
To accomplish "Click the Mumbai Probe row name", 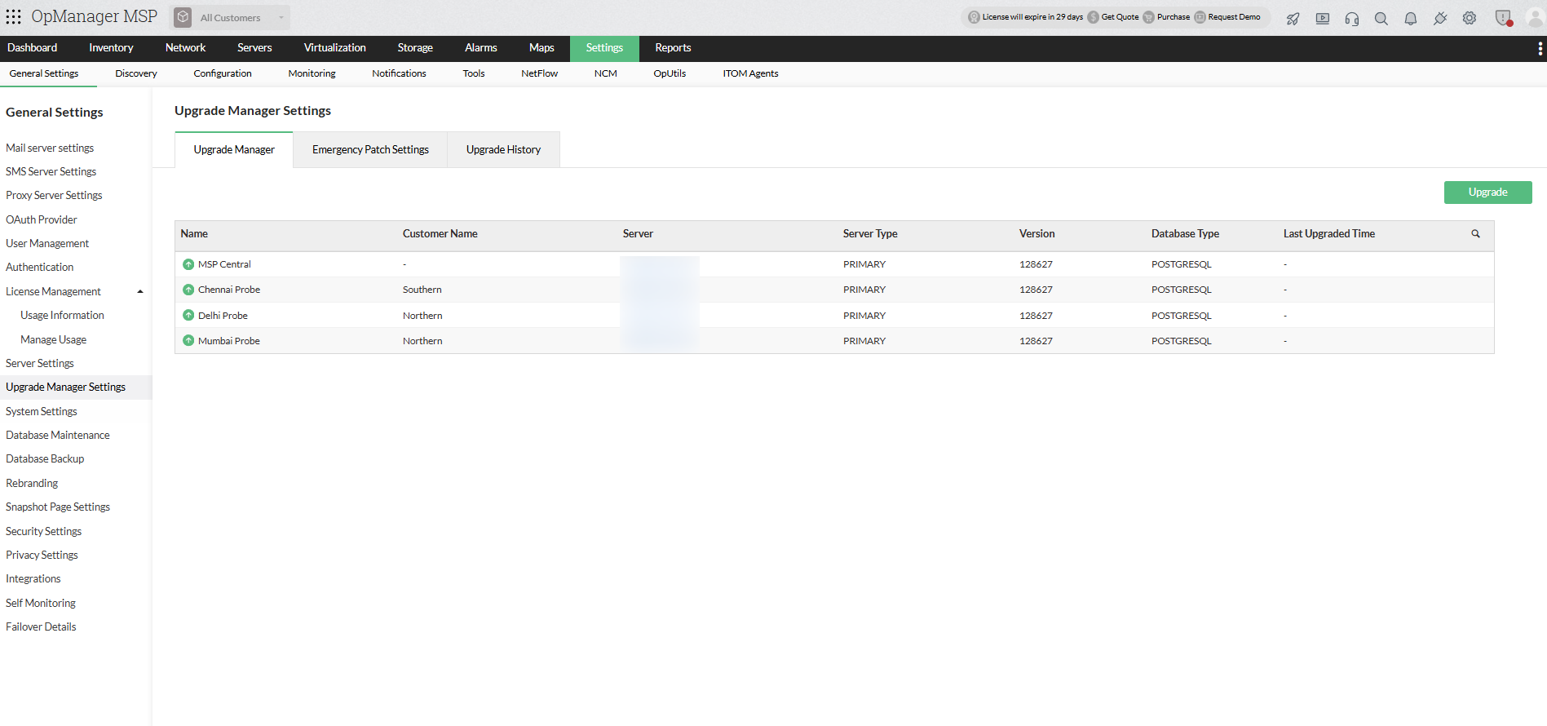I will [229, 341].
